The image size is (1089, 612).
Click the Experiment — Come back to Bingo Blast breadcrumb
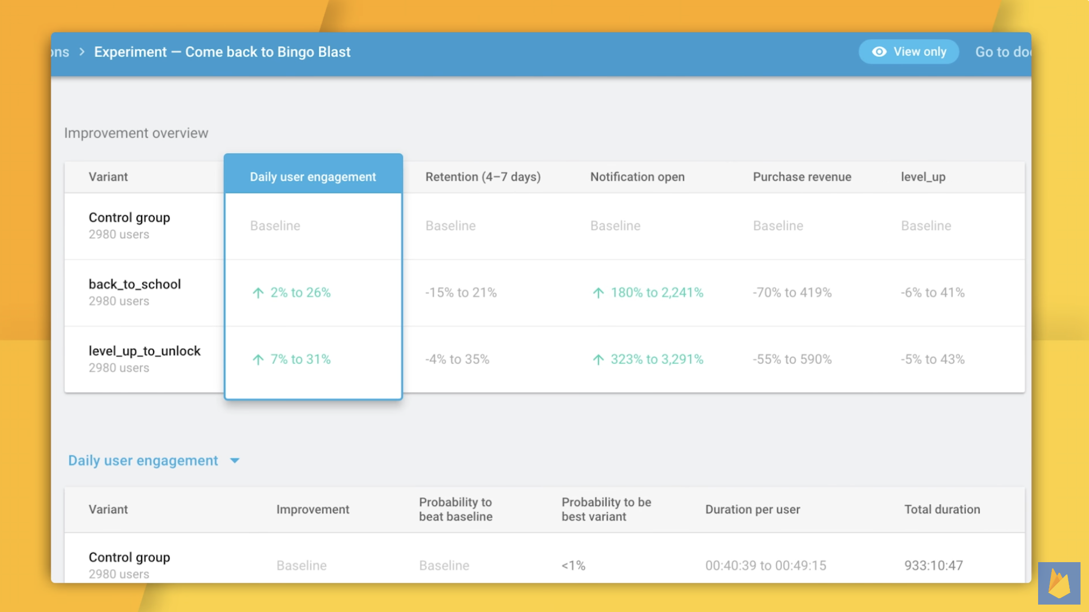coord(222,52)
